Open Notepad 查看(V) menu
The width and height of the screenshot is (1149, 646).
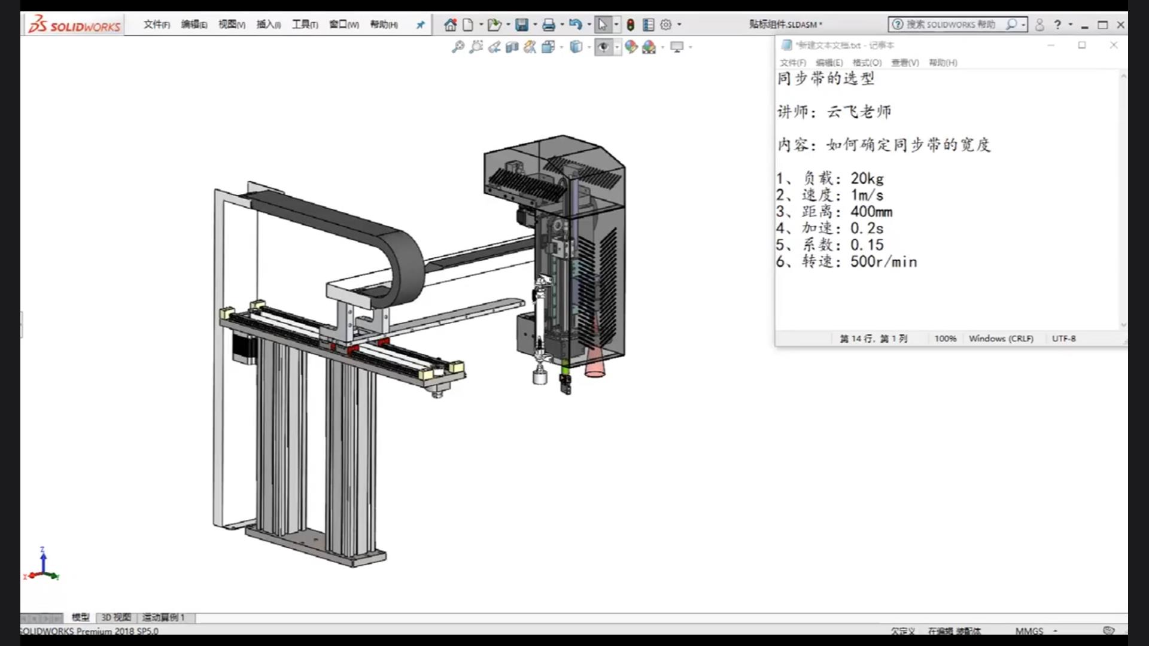905,63
